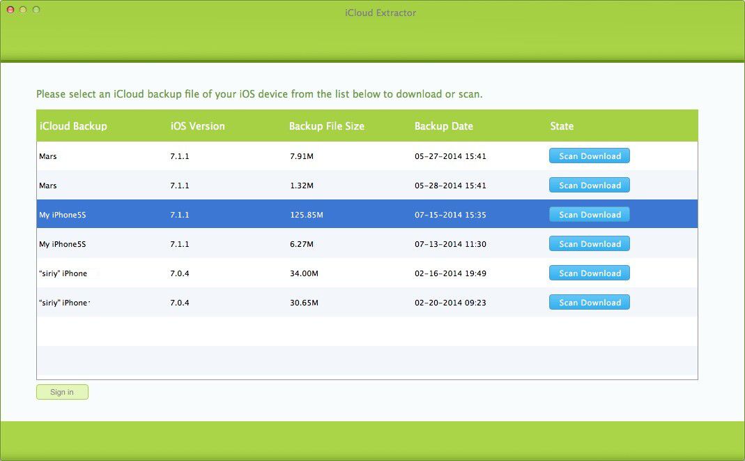Click the 02-20-2014 09:23 backup date

coord(450,303)
